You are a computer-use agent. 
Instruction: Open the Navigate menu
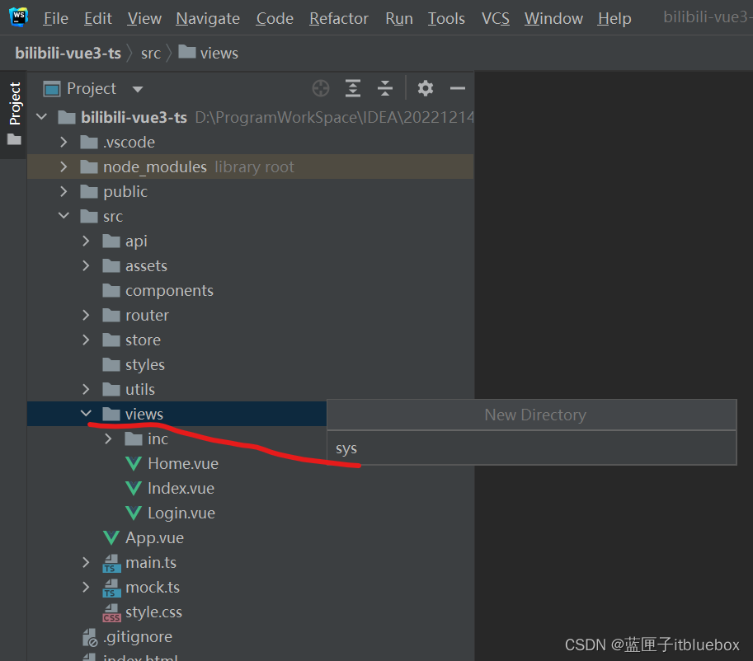click(x=208, y=19)
